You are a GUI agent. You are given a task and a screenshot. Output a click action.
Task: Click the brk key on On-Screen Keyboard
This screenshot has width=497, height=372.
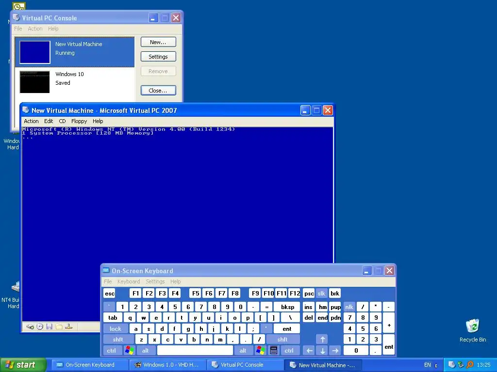[x=335, y=293]
